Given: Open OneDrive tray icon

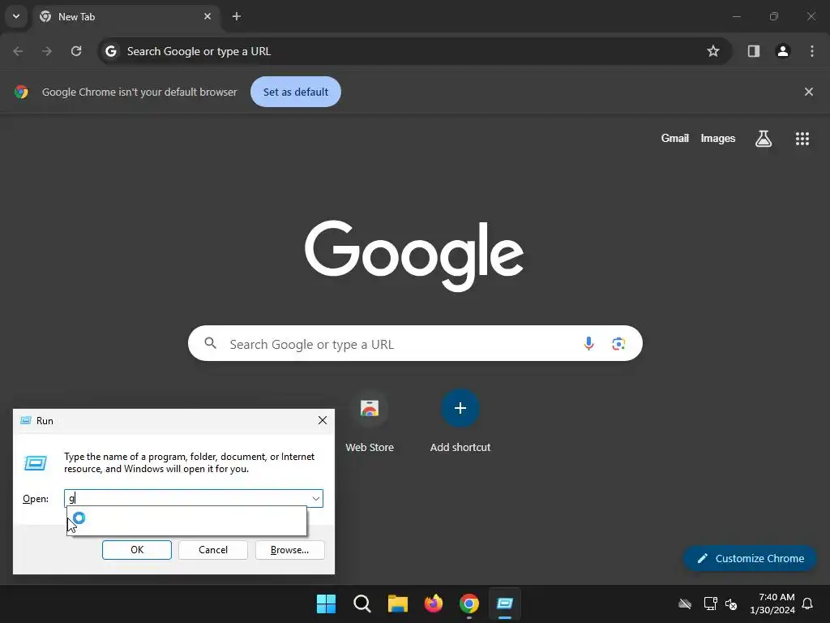Looking at the screenshot, I should [685, 604].
